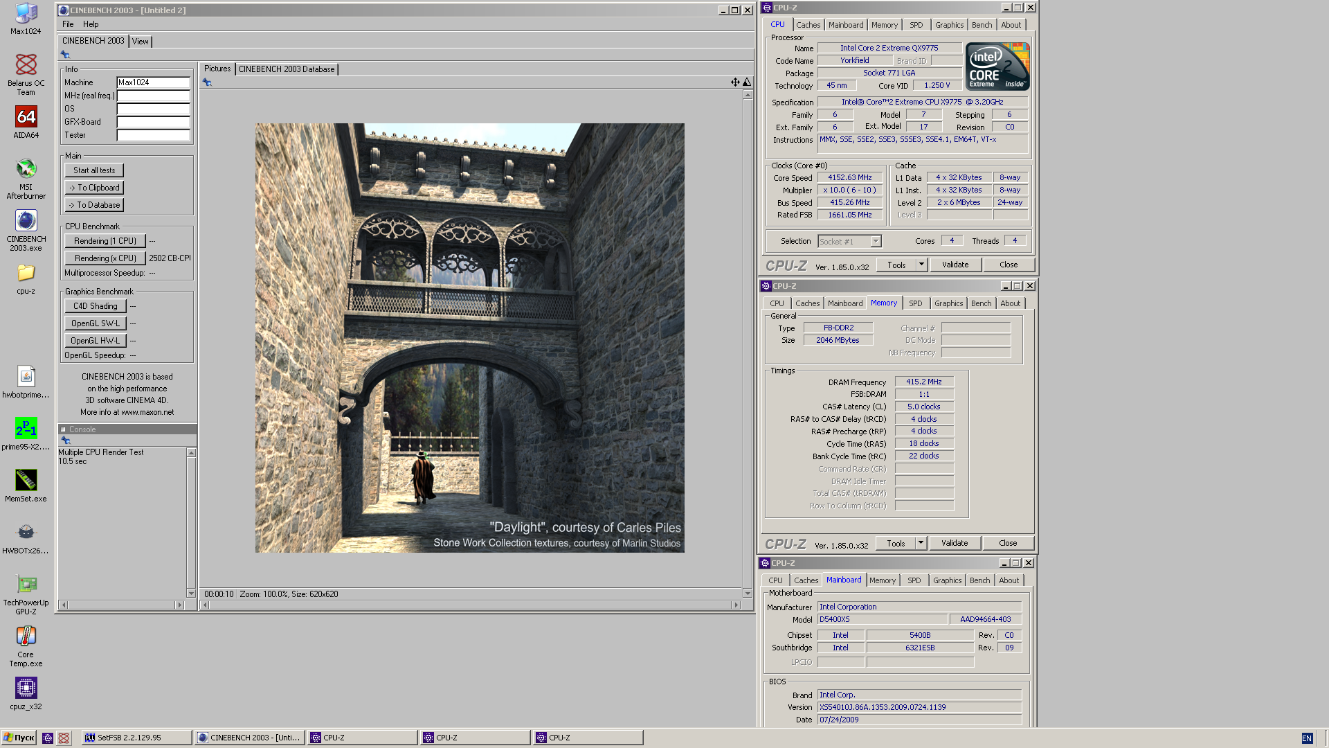Open Caches tab in top CPU-Z window
The image size is (1329, 748).
[808, 25]
